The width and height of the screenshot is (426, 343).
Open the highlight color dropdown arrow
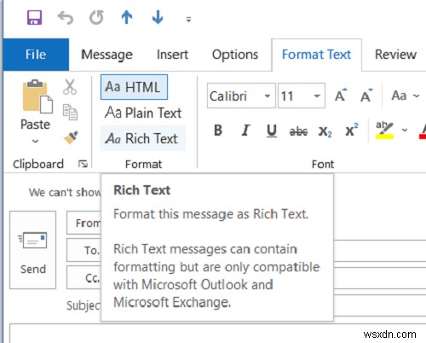(x=405, y=131)
